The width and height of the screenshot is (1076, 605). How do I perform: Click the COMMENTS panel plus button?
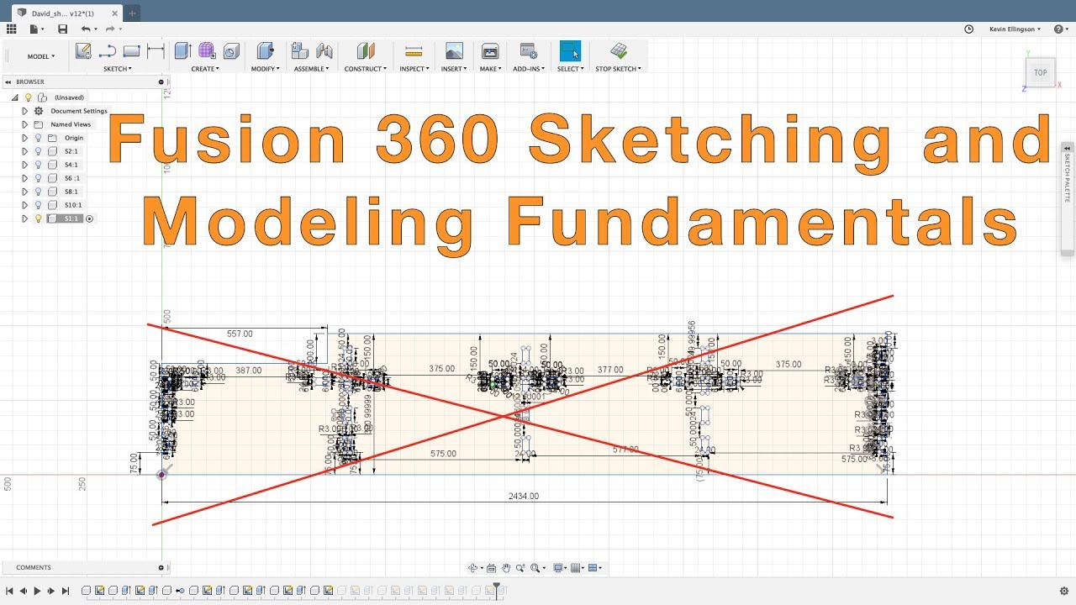(161, 567)
